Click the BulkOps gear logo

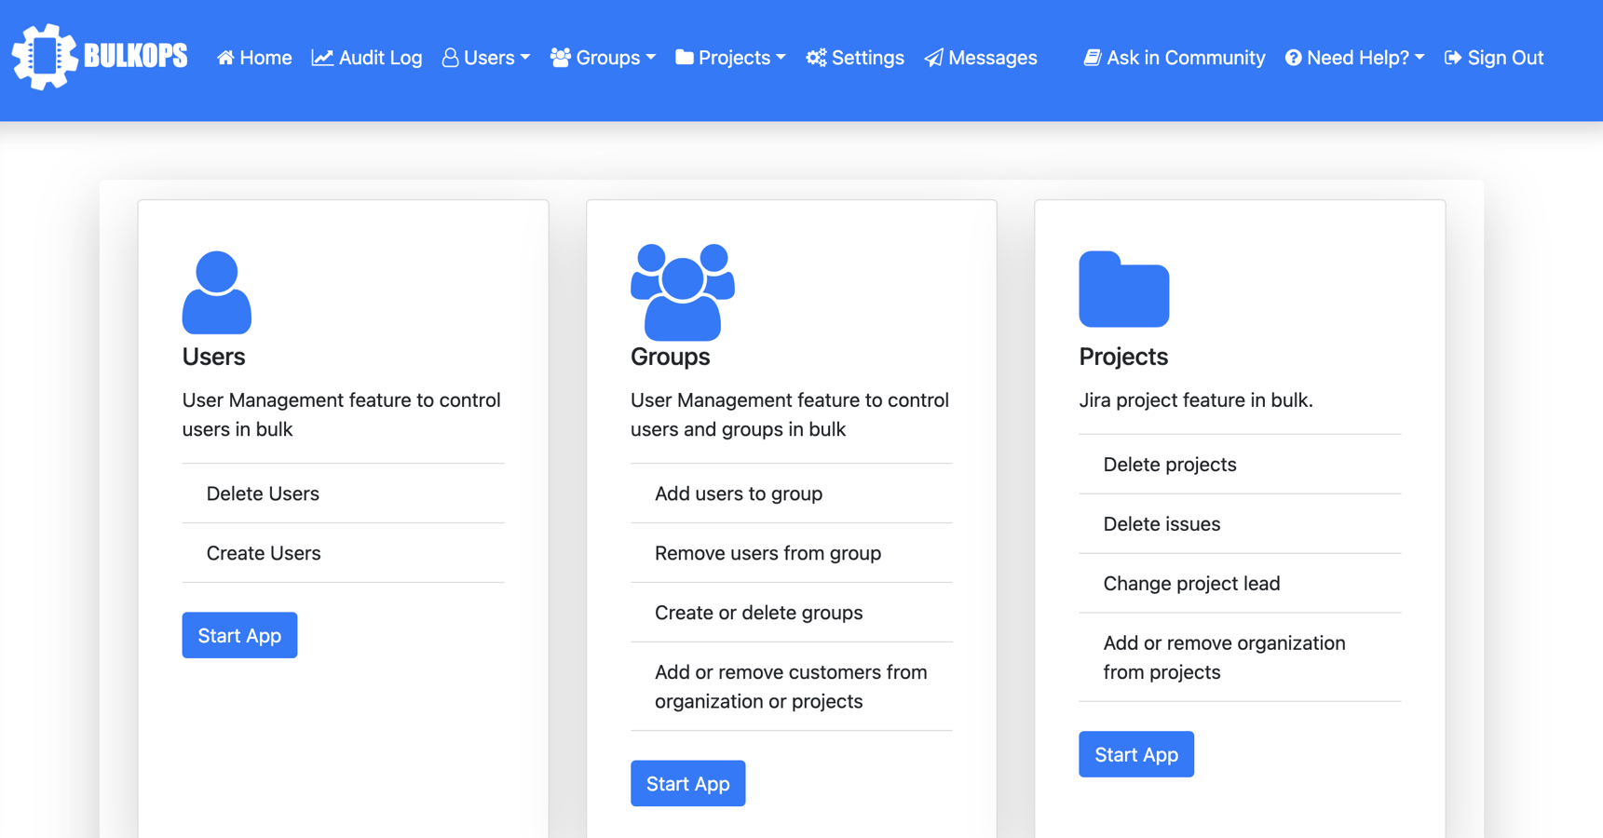(45, 57)
